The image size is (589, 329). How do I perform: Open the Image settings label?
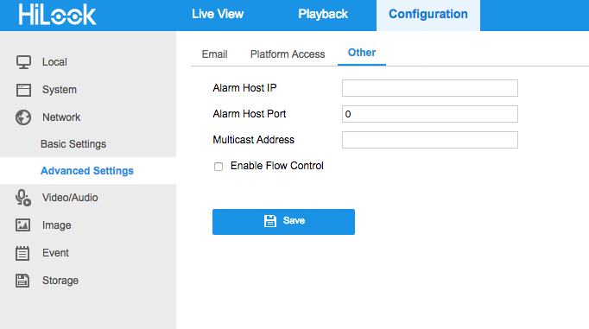56,225
